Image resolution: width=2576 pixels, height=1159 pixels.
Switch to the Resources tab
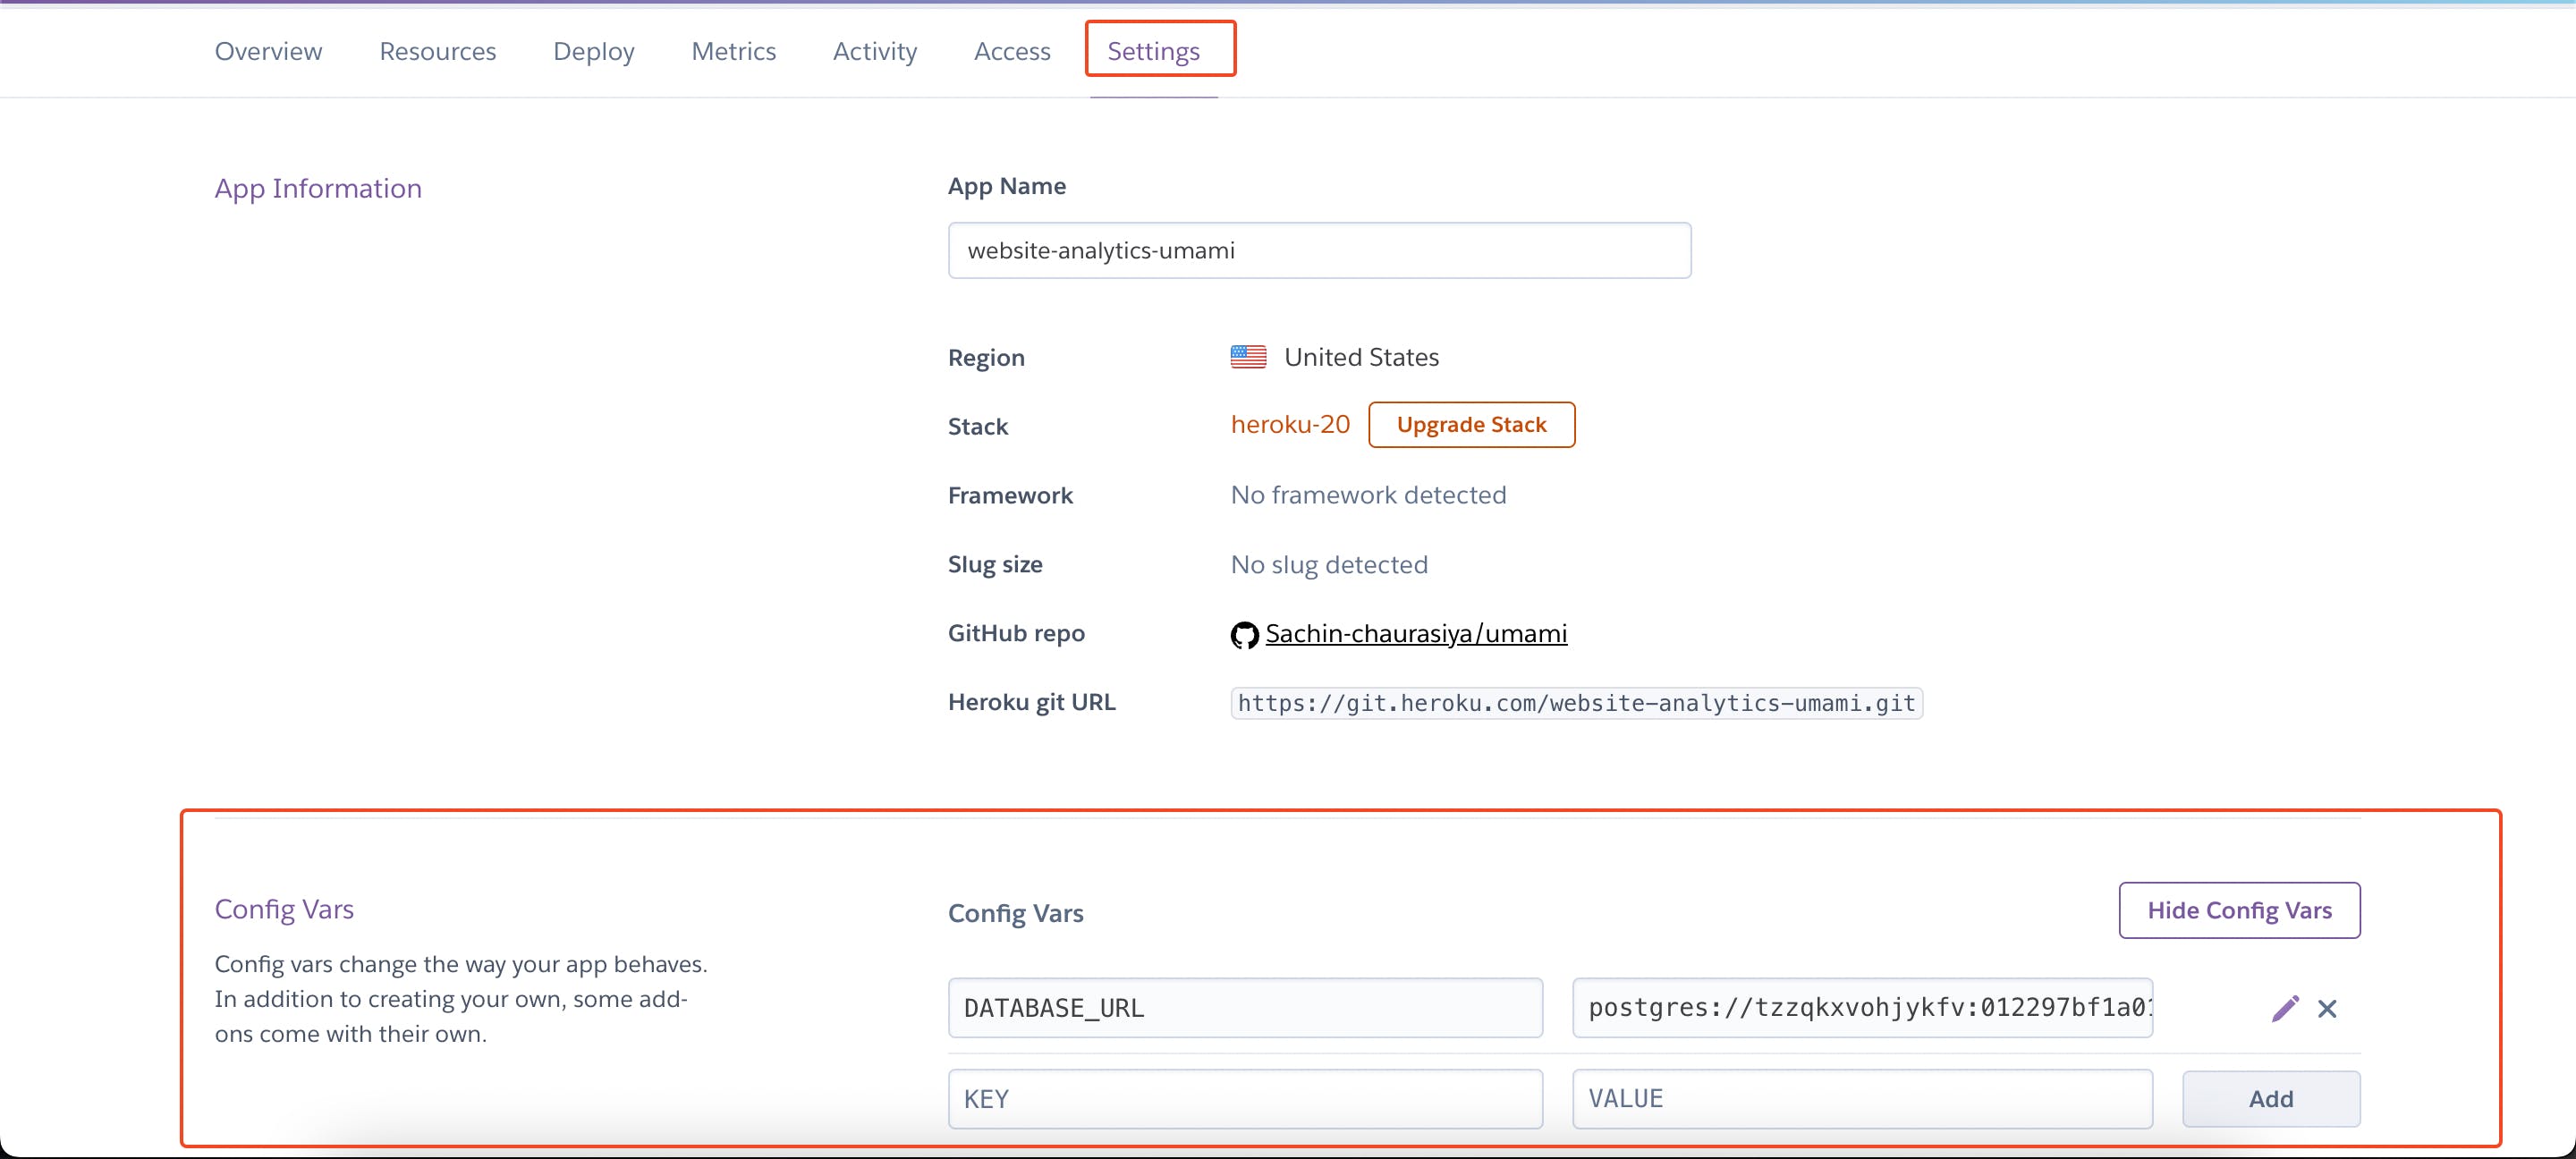click(437, 51)
